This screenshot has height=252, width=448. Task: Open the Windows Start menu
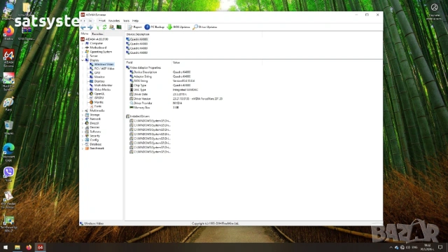6,247
